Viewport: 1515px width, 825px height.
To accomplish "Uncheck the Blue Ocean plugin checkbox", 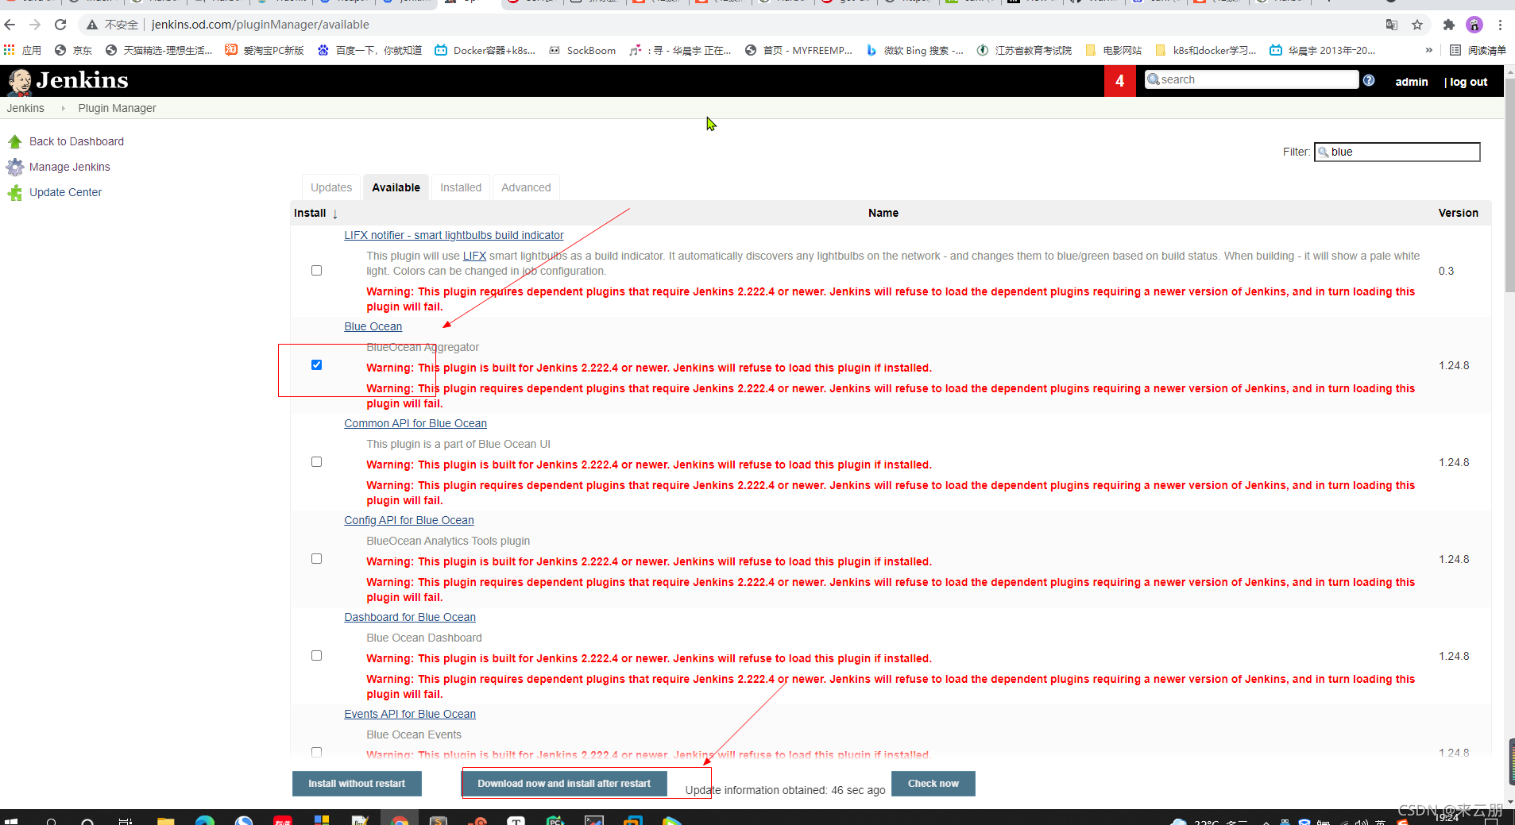I will (x=316, y=364).
